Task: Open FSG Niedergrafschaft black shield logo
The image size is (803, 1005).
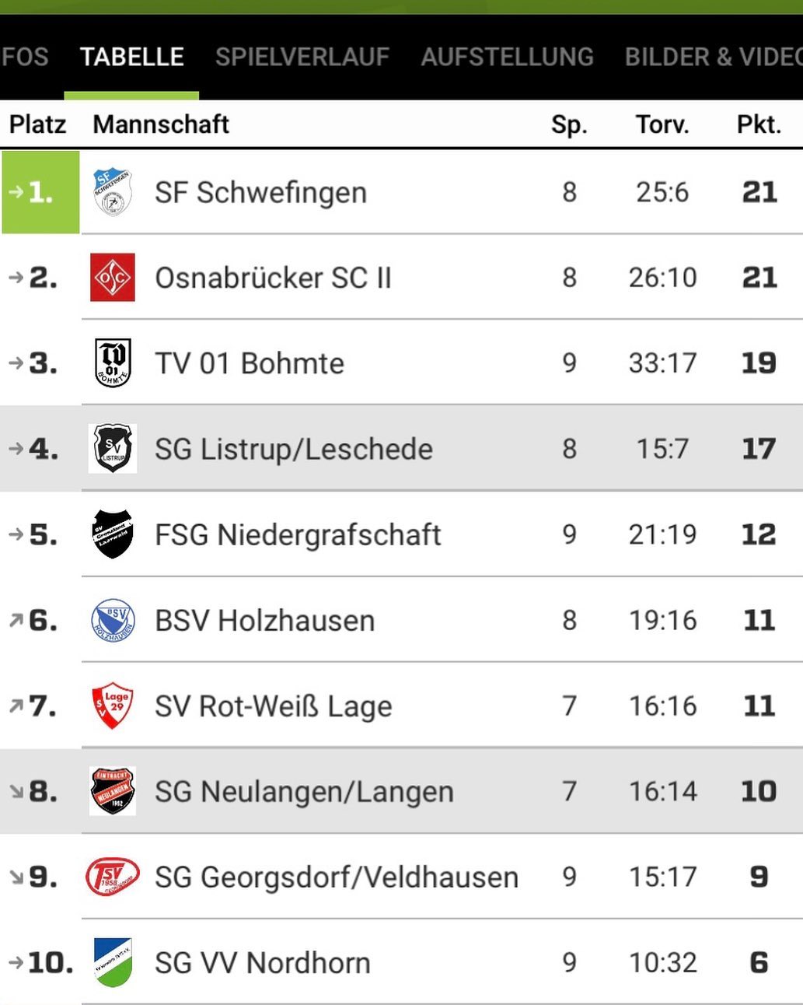Action: (113, 534)
